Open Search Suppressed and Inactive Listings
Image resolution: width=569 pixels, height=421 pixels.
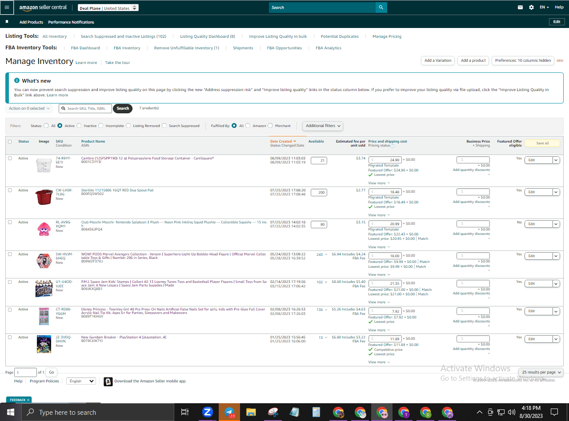124,36
